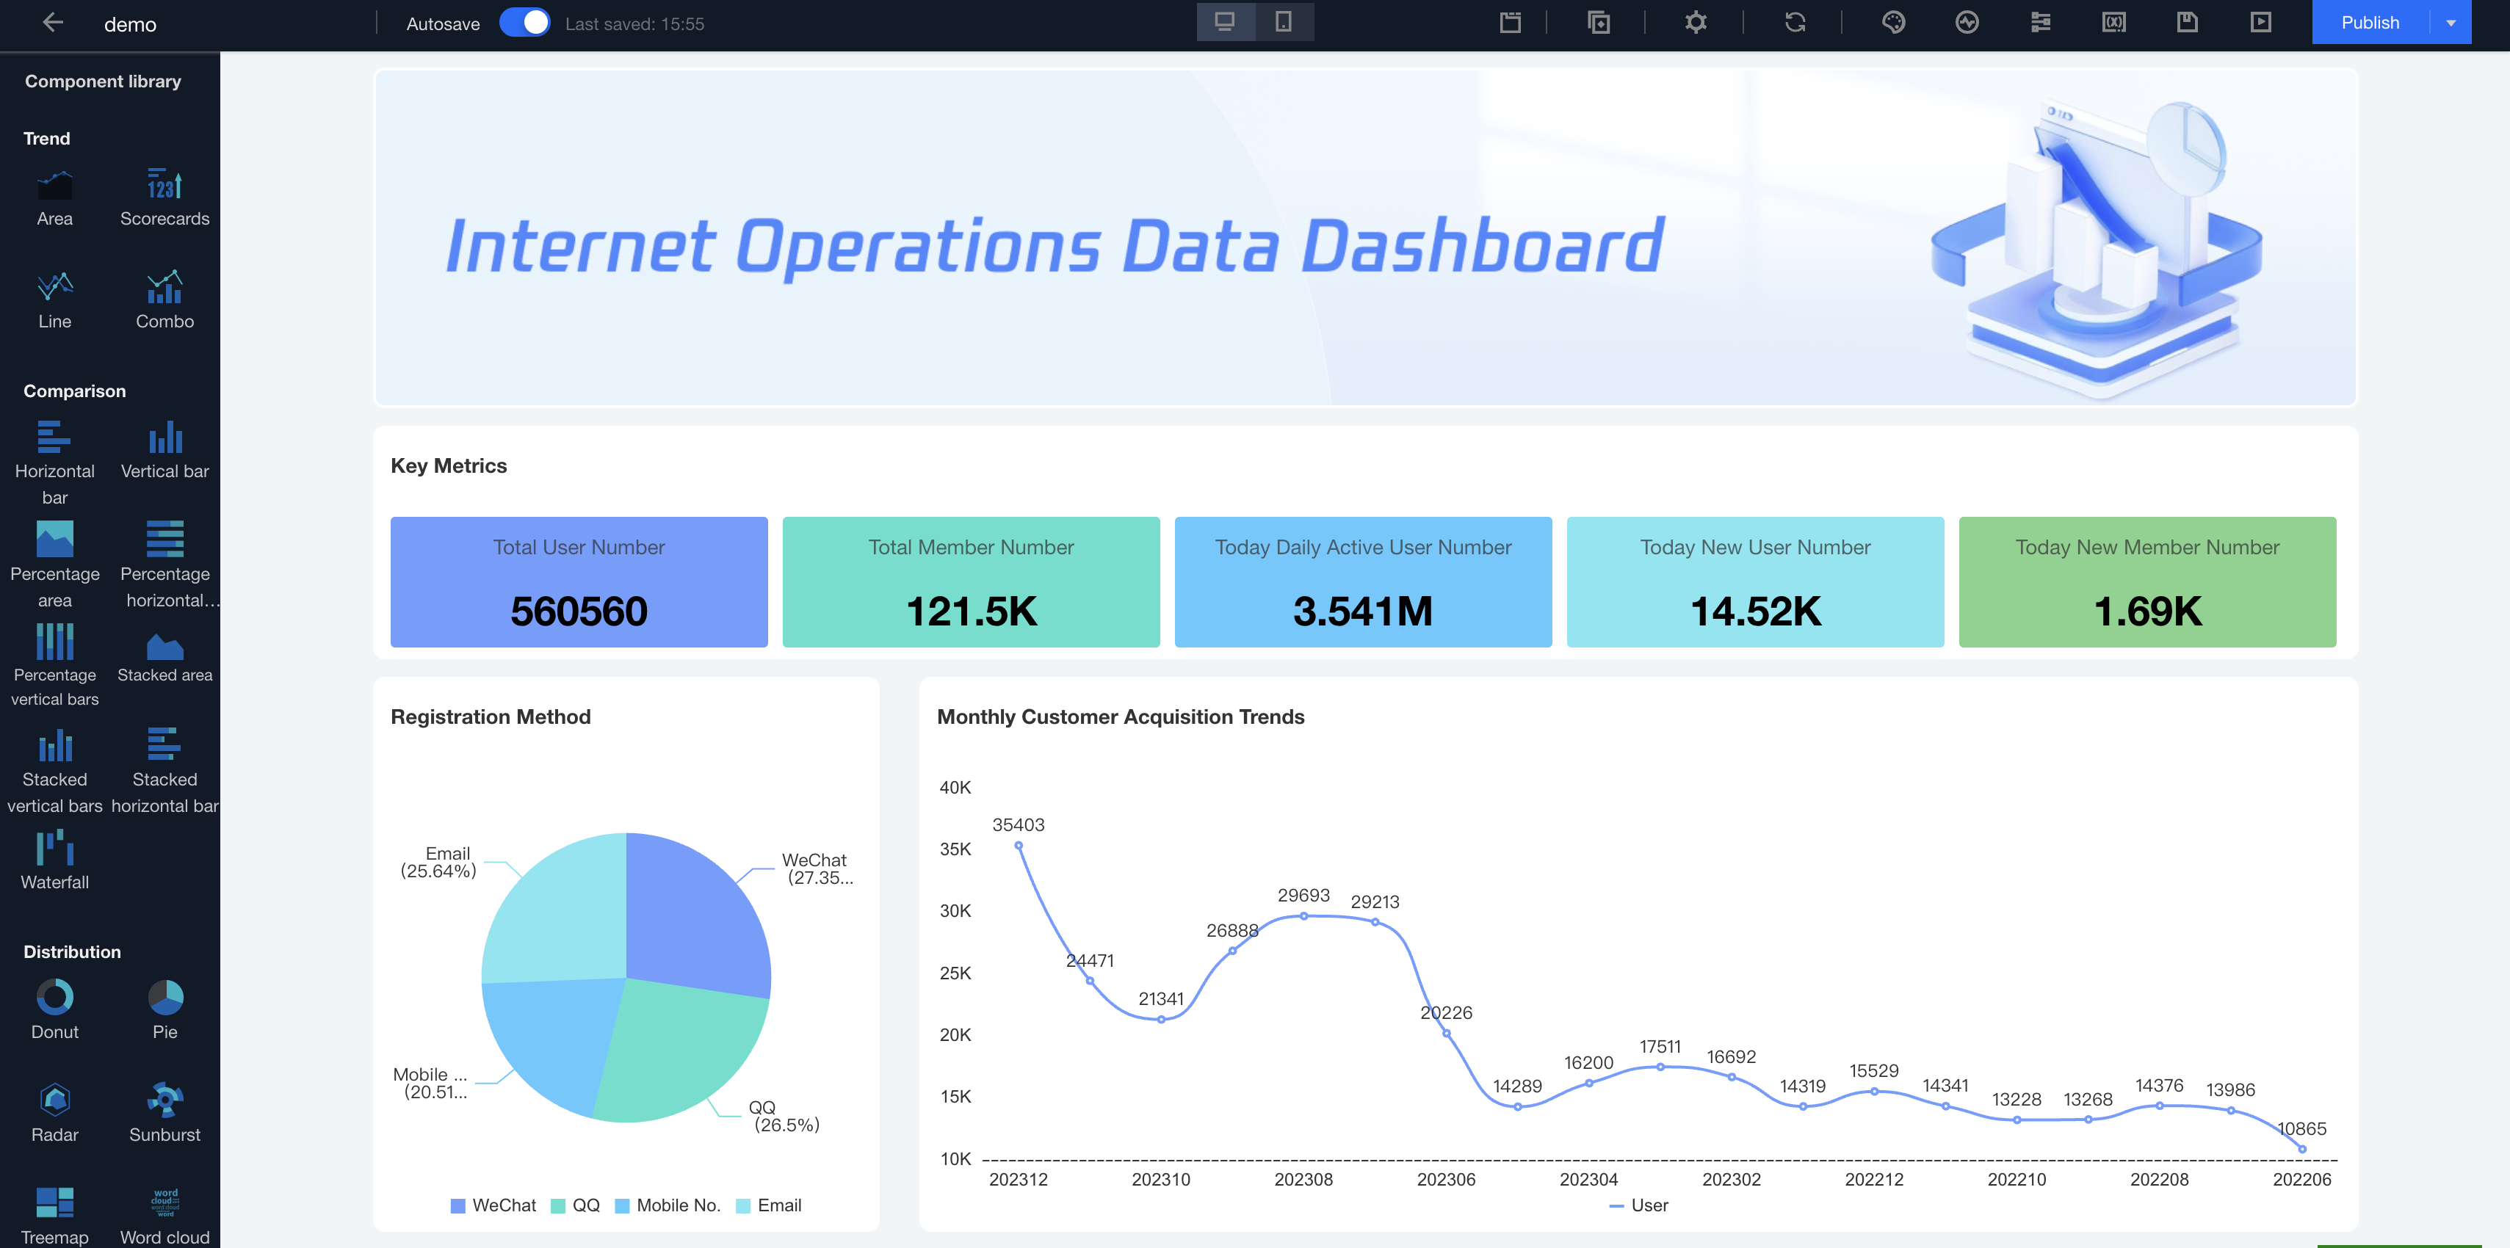This screenshot has height=1248, width=2510.
Task: Click the WeChat legend color swatch
Action: point(458,1206)
